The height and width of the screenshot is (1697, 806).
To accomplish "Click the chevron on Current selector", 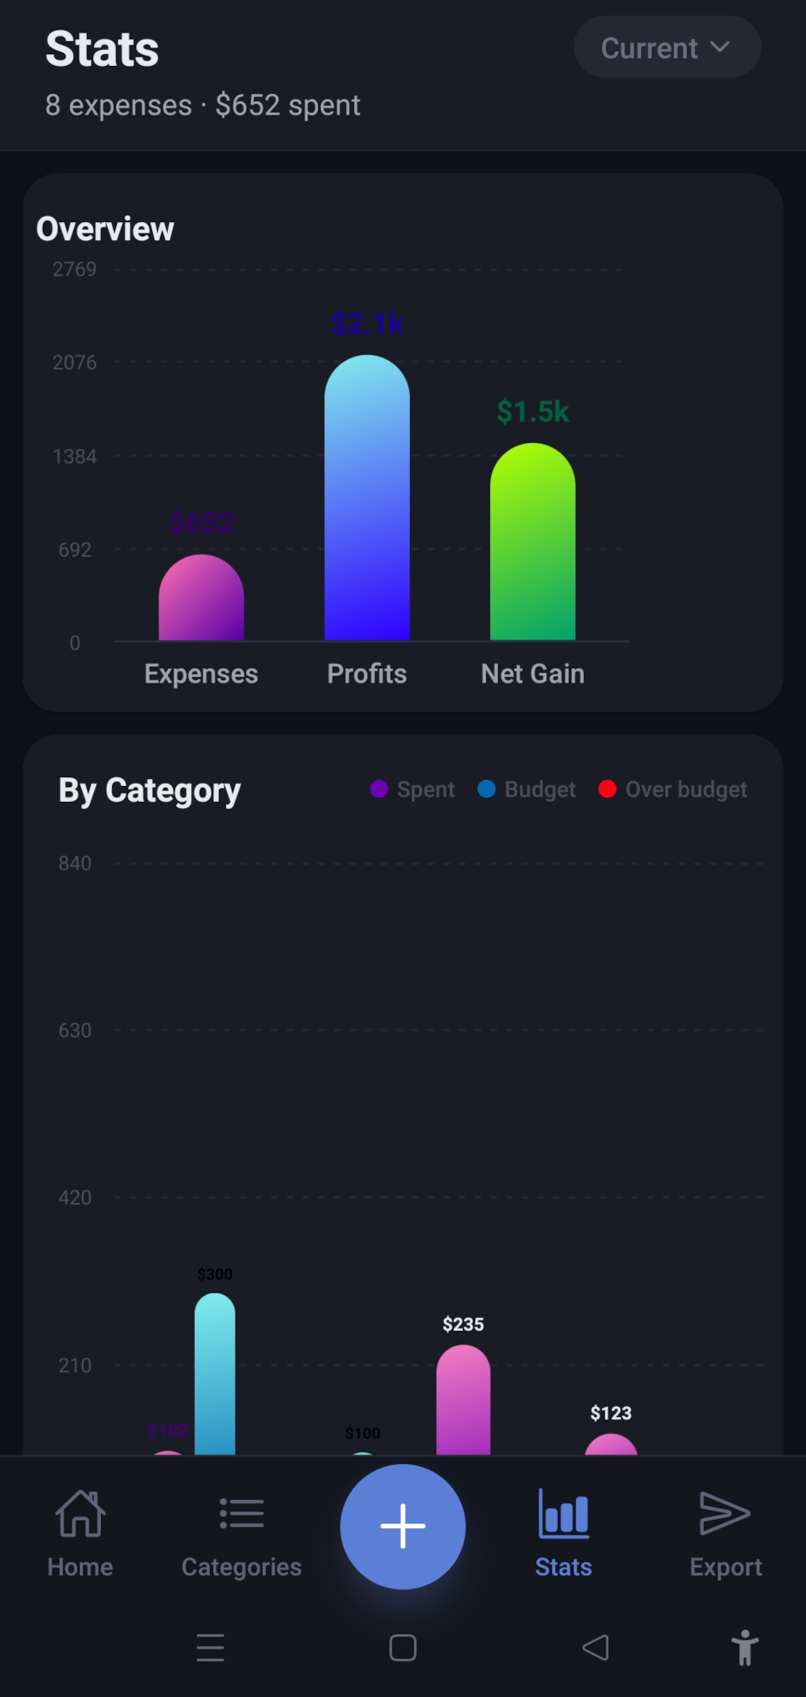I will pyautogui.click(x=720, y=47).
